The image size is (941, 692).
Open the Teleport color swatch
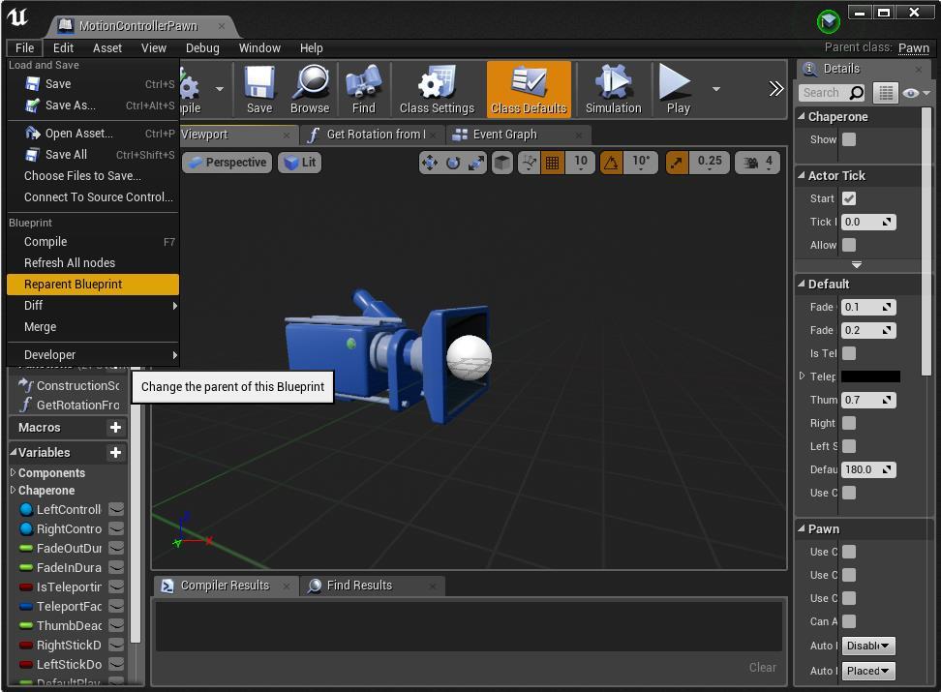point(870,376)
